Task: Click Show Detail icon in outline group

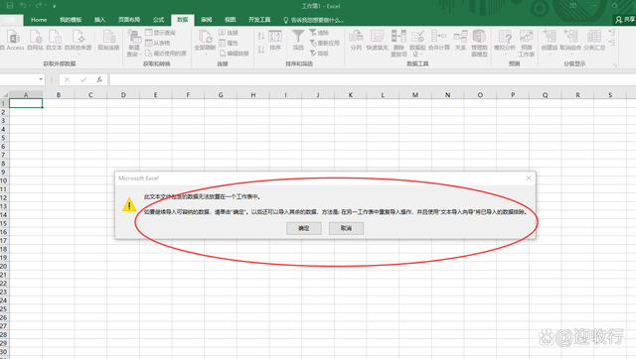Action: click(612, 33)
